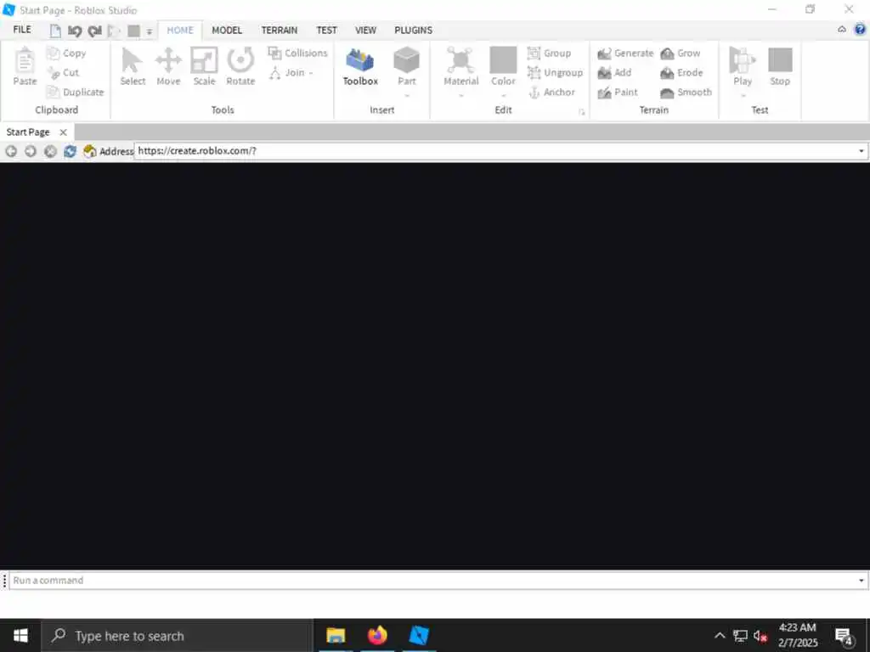Viewport: 870px width, 652px height.
Task: Open the FILE menu
Action: pos(22,30)
